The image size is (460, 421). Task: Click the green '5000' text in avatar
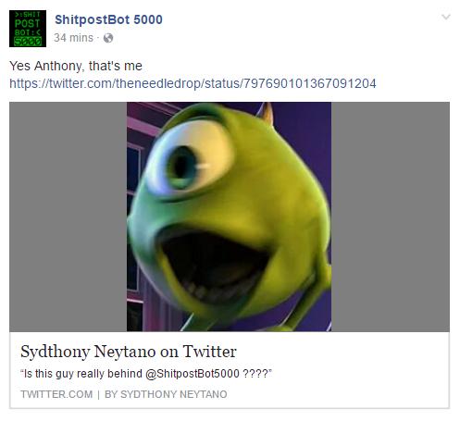(x=28, y=42)
